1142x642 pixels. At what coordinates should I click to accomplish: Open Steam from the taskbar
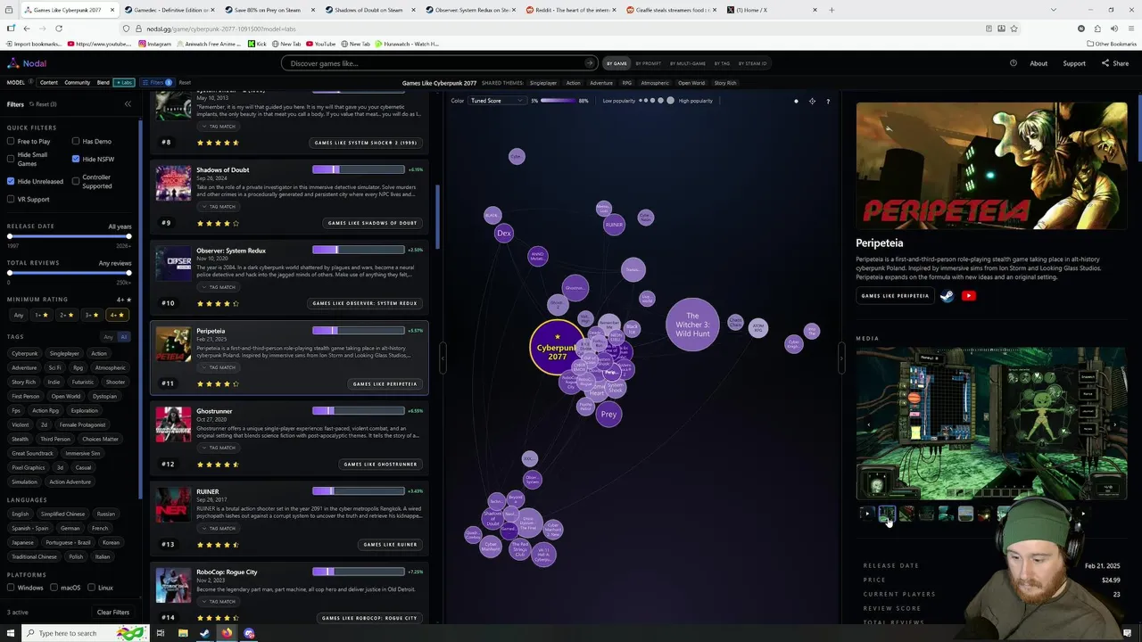(204, 633)
